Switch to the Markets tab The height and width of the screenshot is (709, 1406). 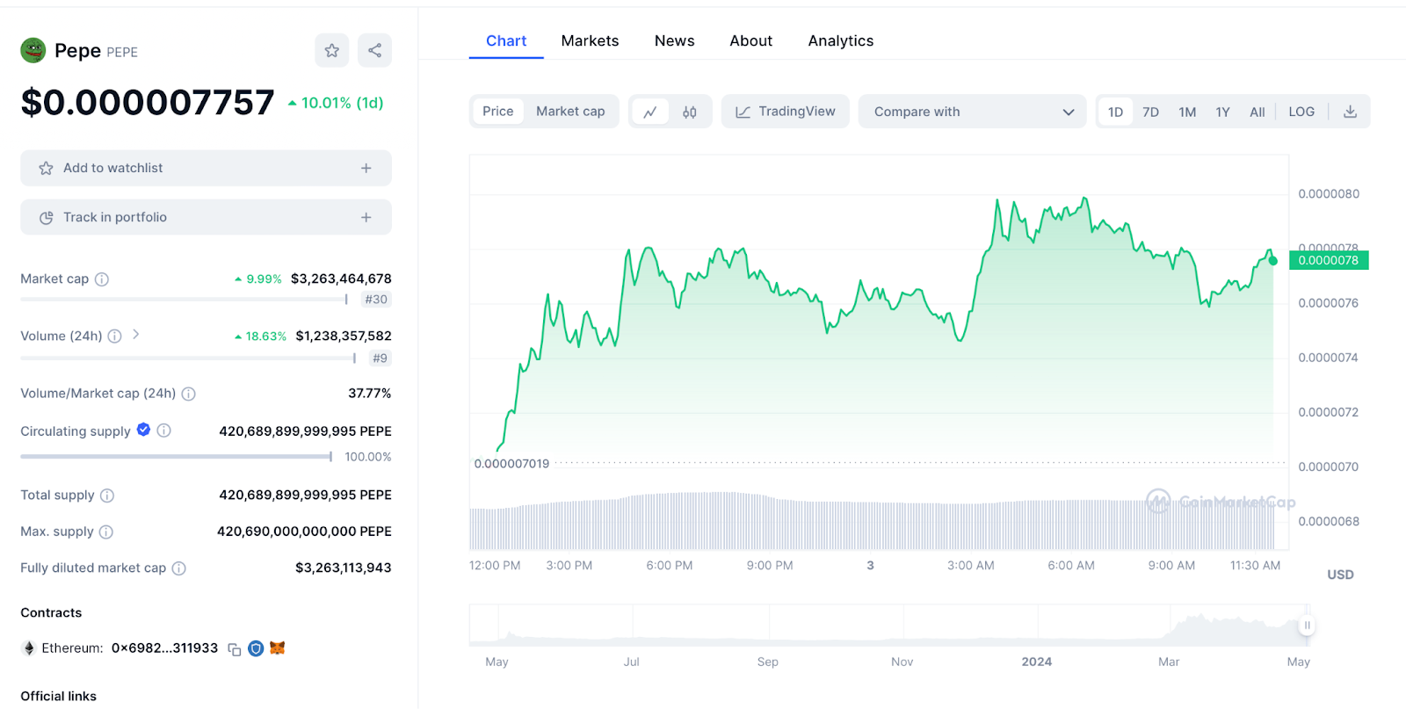[590, 41]
